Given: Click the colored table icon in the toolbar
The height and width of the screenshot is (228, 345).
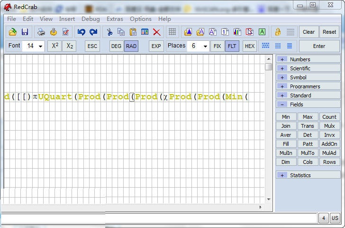Looking at the screenshot, I should pos(145,32).
